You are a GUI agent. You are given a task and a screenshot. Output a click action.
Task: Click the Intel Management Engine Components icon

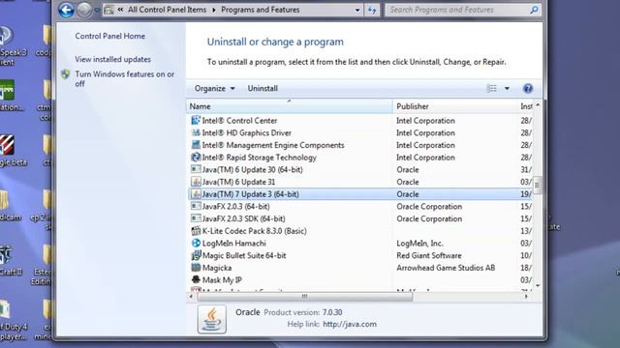click(196, 144)
